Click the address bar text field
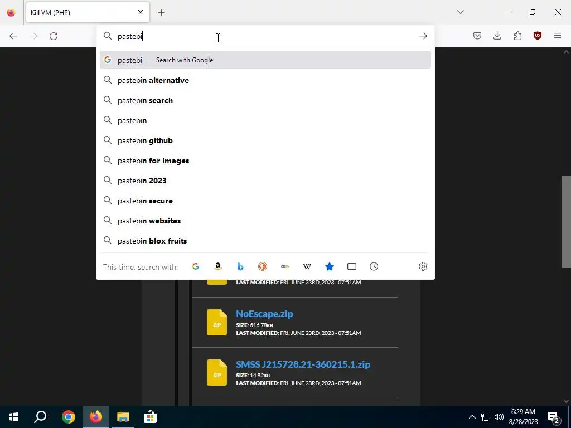The width and height of the screenshot is (571, 428). [x=265, y=36]
